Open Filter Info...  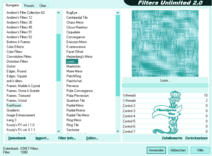coord(67,138)
